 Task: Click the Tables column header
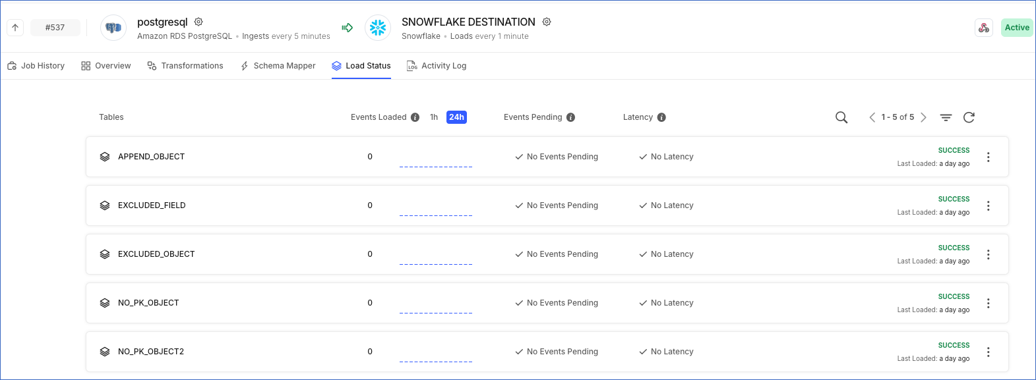[111, 117]
